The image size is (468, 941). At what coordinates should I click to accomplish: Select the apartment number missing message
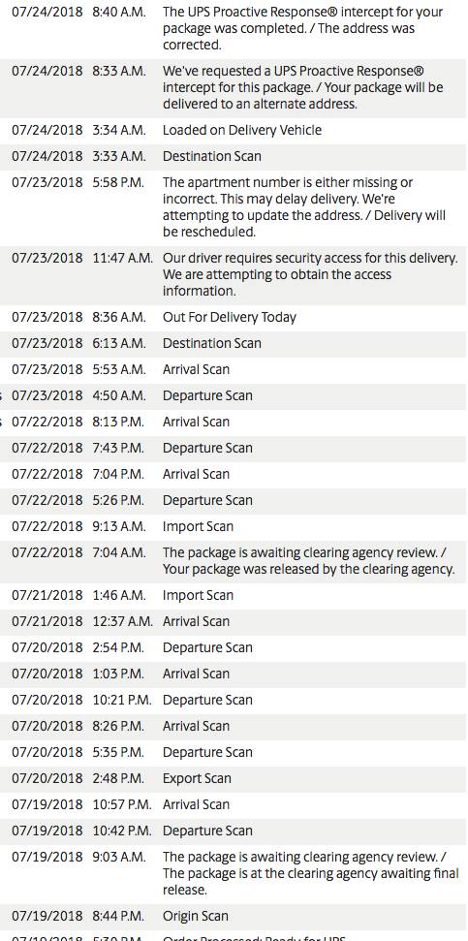pos(304,207)
